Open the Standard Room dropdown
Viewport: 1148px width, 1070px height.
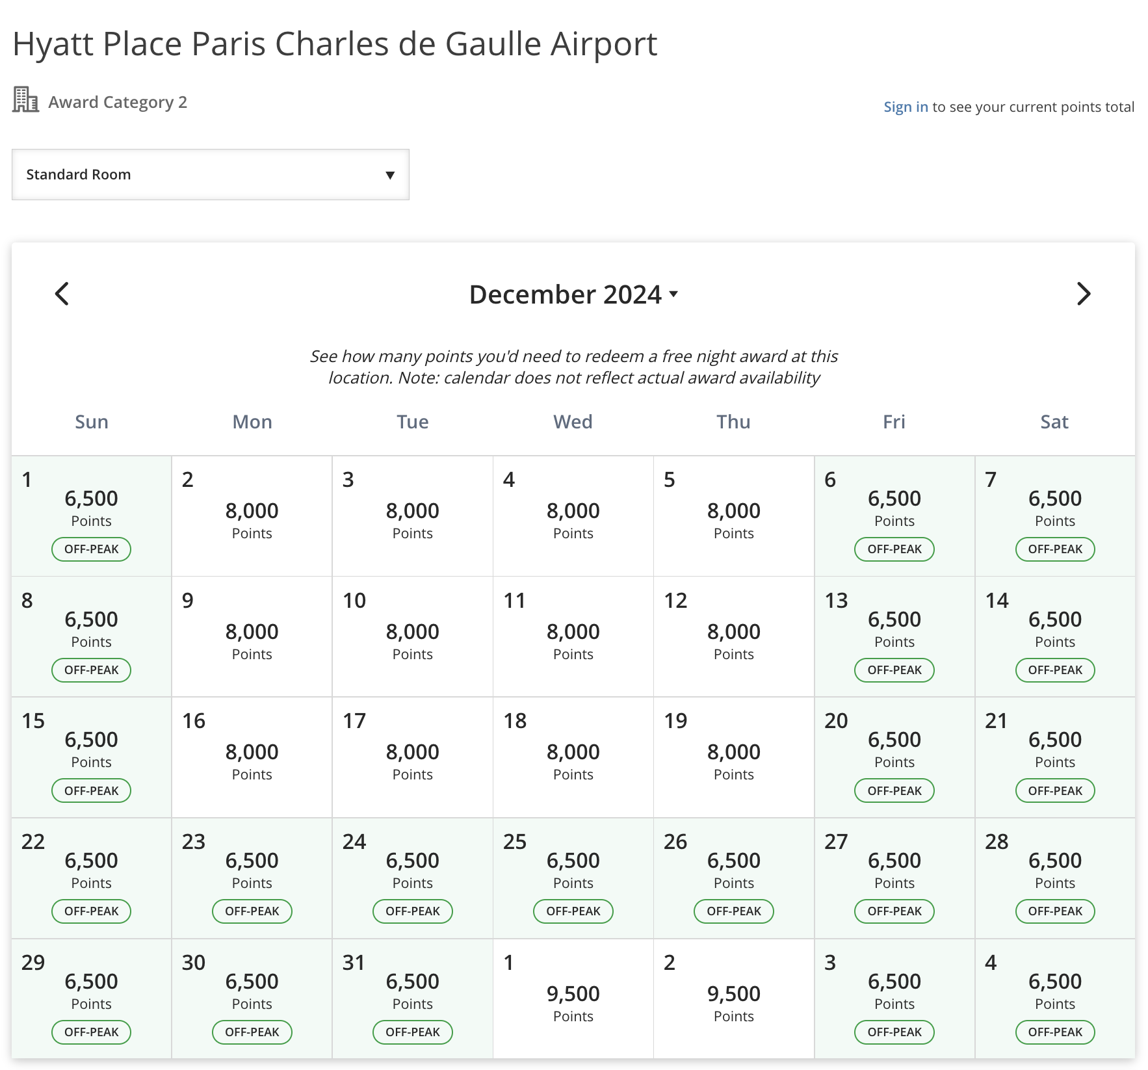tap(211, 174)
